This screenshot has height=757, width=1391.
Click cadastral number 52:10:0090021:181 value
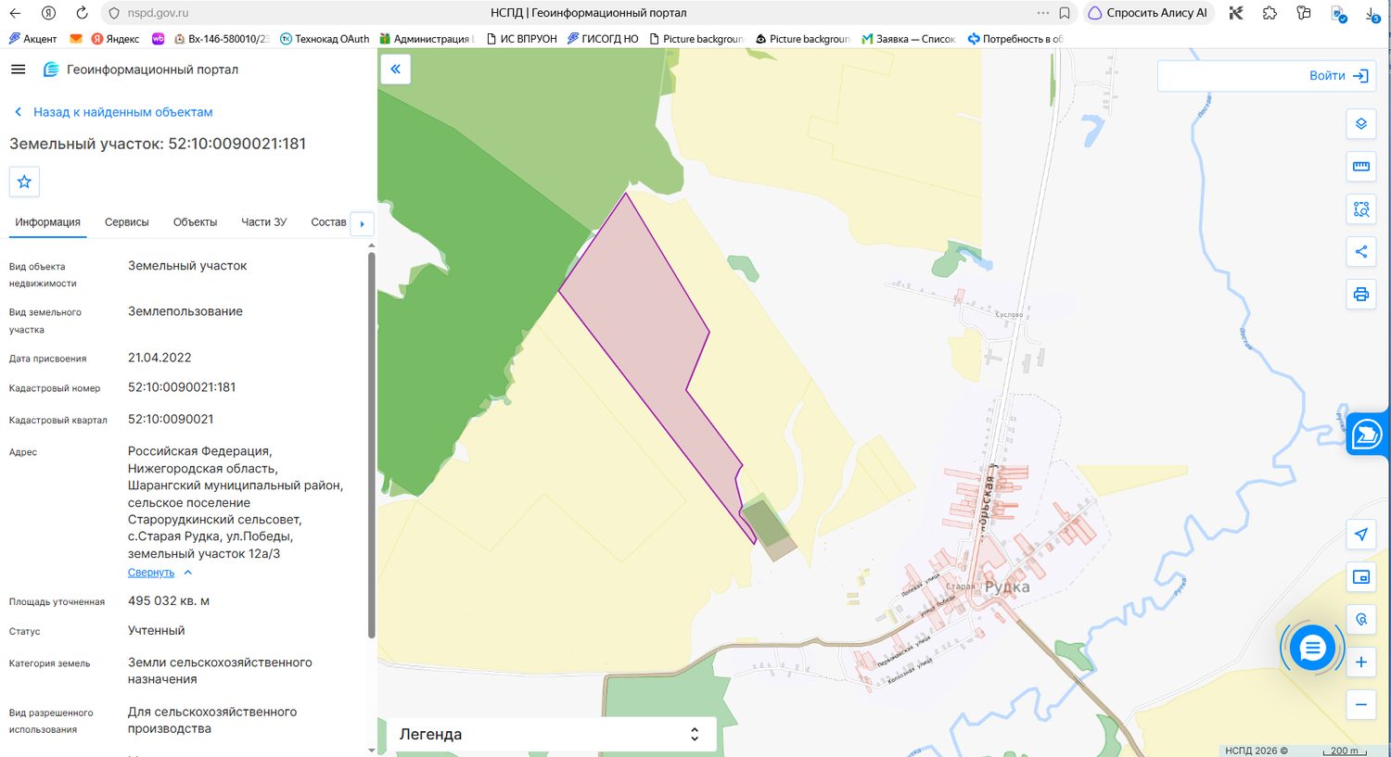point(182,387)
